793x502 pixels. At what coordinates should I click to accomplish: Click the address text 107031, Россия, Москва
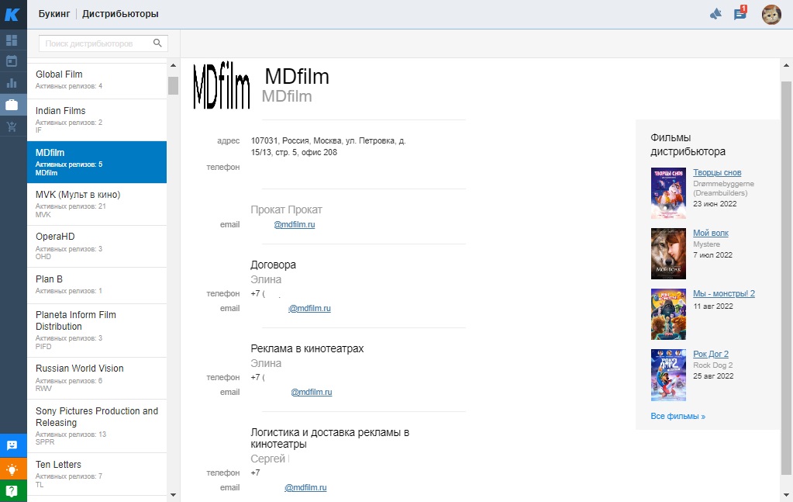pyautogui.click(x=328, y=146)
